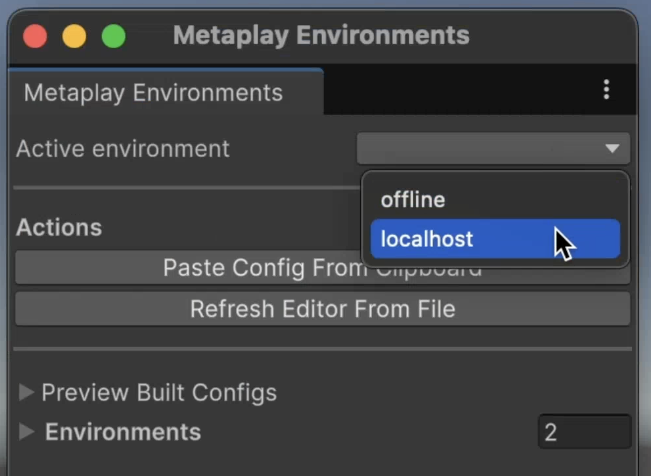Click the Environments disclosure triangle
The height and width of the screenshot is (476, 651).
pos(26,431)
